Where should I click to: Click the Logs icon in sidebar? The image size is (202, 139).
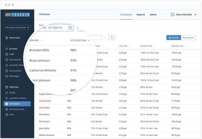(x=7, y=54)
